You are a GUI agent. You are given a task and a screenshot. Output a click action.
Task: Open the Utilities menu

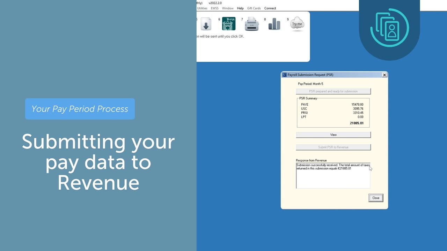202,8
